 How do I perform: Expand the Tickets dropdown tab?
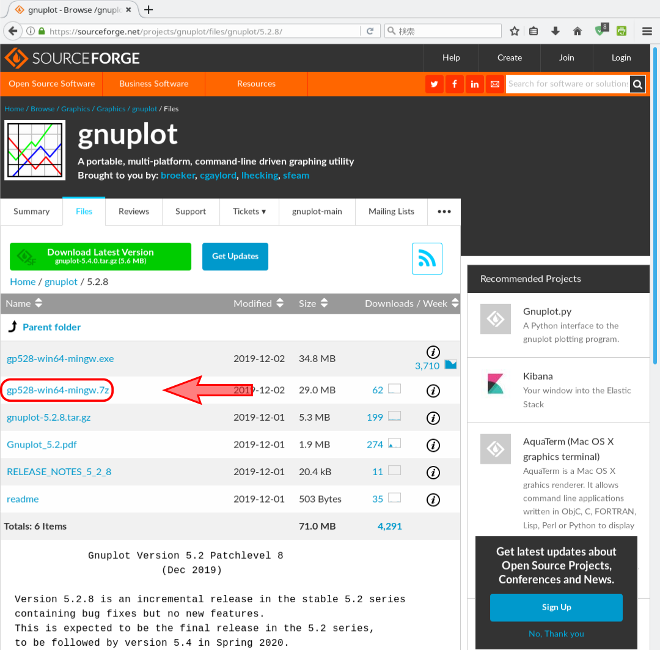pyautogui.click(x=249, y=212)
